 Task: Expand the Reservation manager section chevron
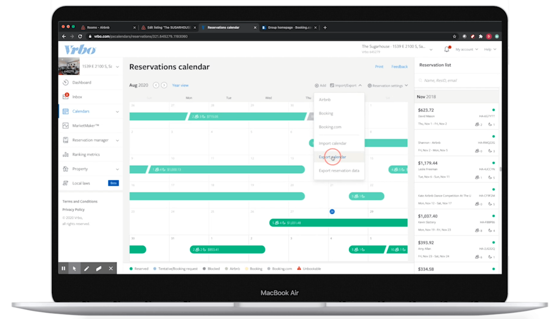tap(117, 140)
